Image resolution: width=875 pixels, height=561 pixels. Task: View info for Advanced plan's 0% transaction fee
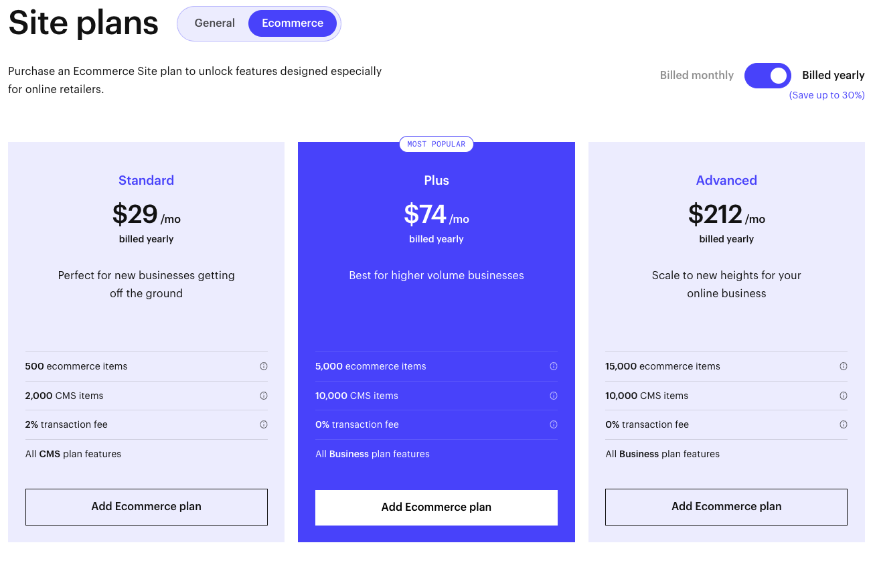pos(844,424)
